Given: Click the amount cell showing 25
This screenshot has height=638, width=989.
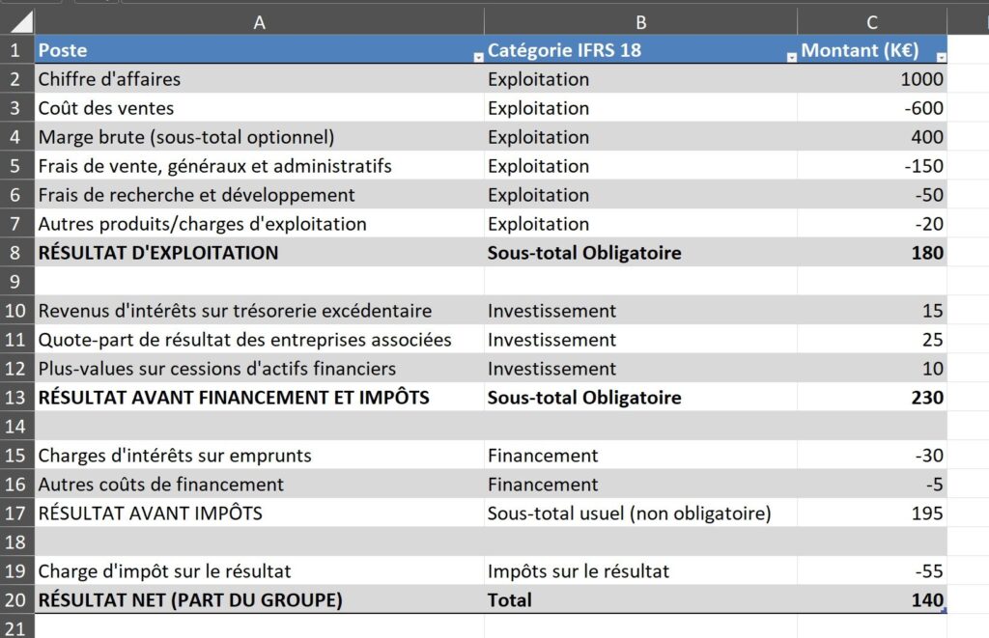Looking at the screenshot, I should click(872, 339).
